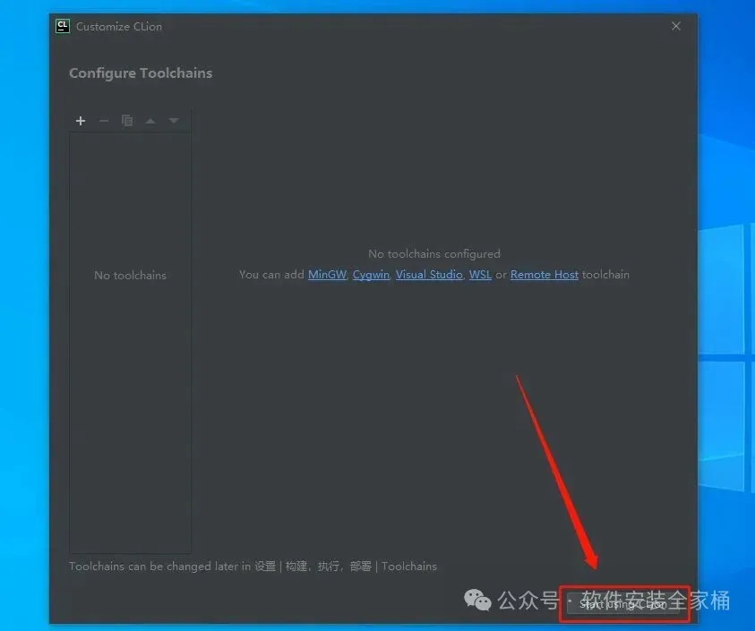Choose the Visual Studio toolchain link
The height and width of the screenshot is (631, 755).
pos(429,275)
